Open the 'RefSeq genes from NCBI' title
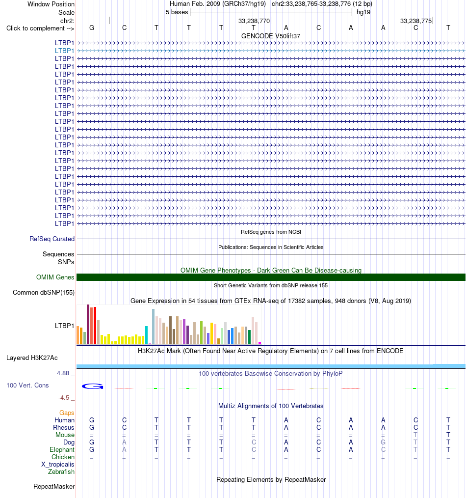This screenshot has height=498, width=466. (x=271, y=232)
